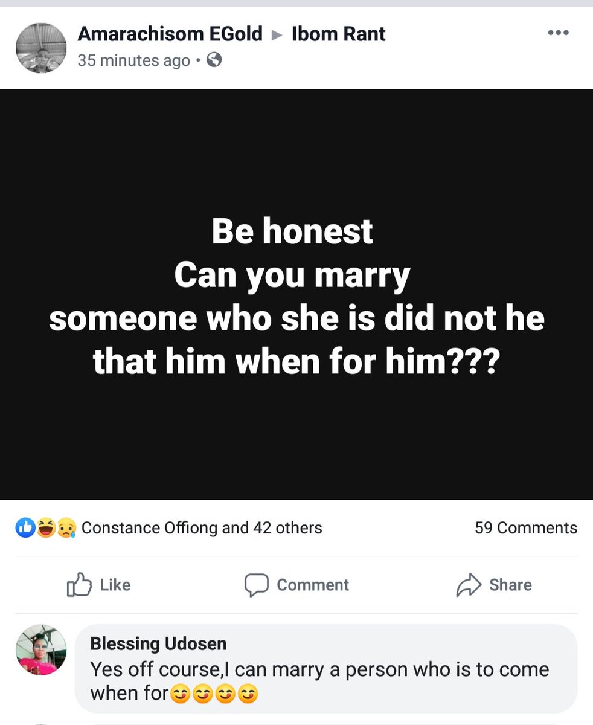This screenshot has height=725, width=593.
Task: Click the Share button label
Action: [510, 585]
